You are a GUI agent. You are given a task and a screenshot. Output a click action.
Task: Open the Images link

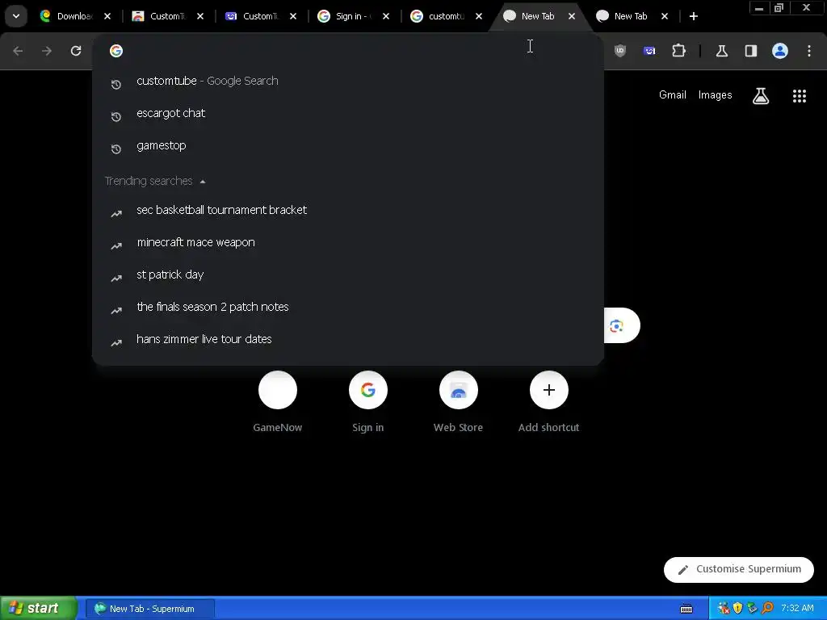click(716, 95)
